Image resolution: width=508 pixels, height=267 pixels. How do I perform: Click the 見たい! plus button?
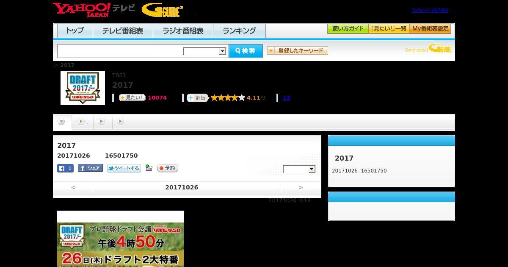[x=132, y=98]
